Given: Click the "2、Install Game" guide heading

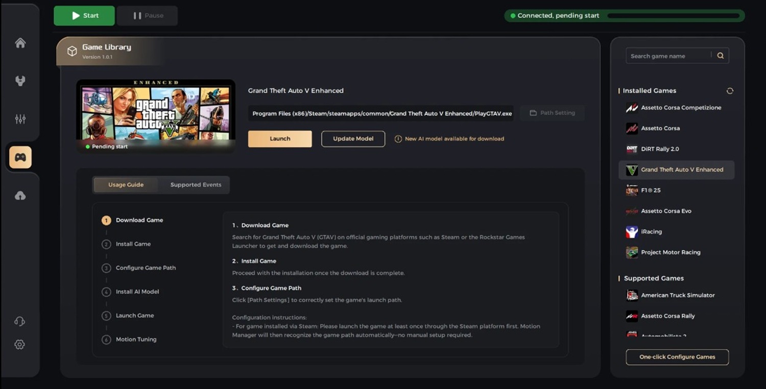Looking at the screenshot, I should (x=254, y=261).
